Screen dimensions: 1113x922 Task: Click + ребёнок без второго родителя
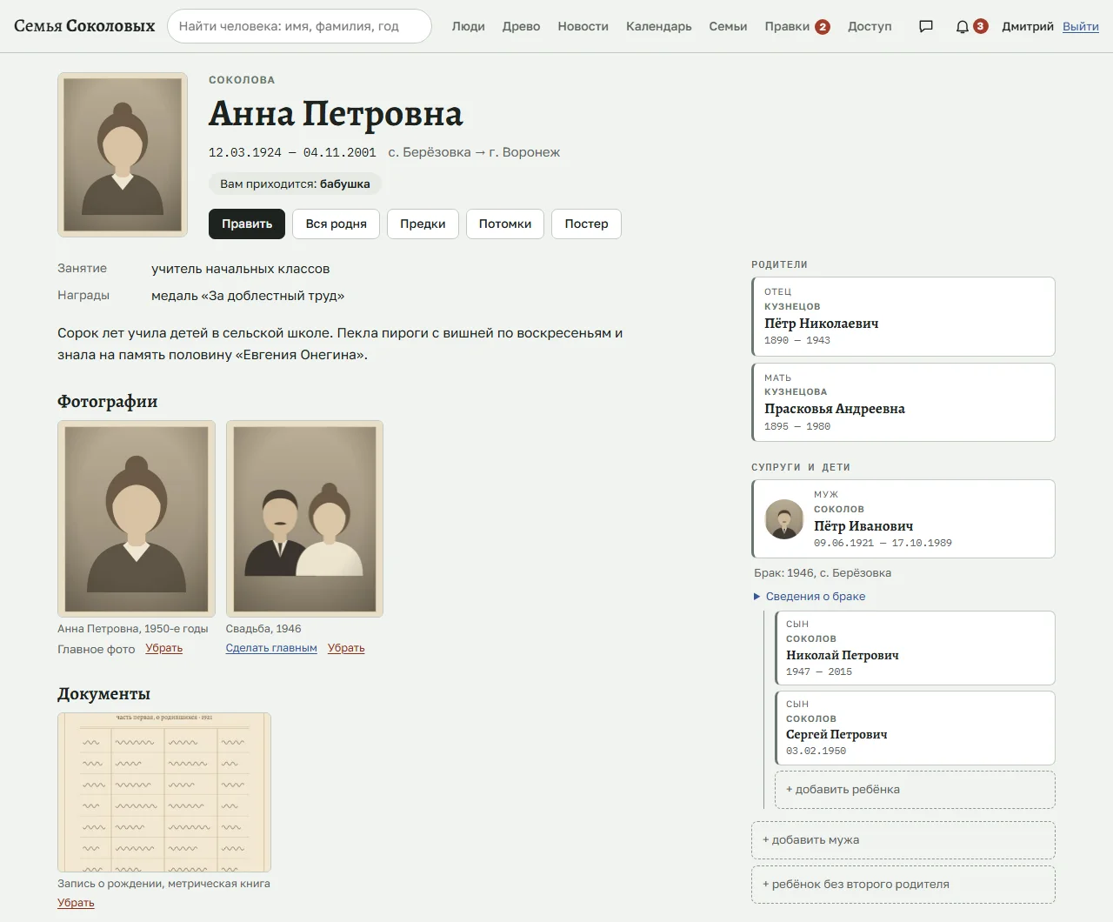point(903,885)
